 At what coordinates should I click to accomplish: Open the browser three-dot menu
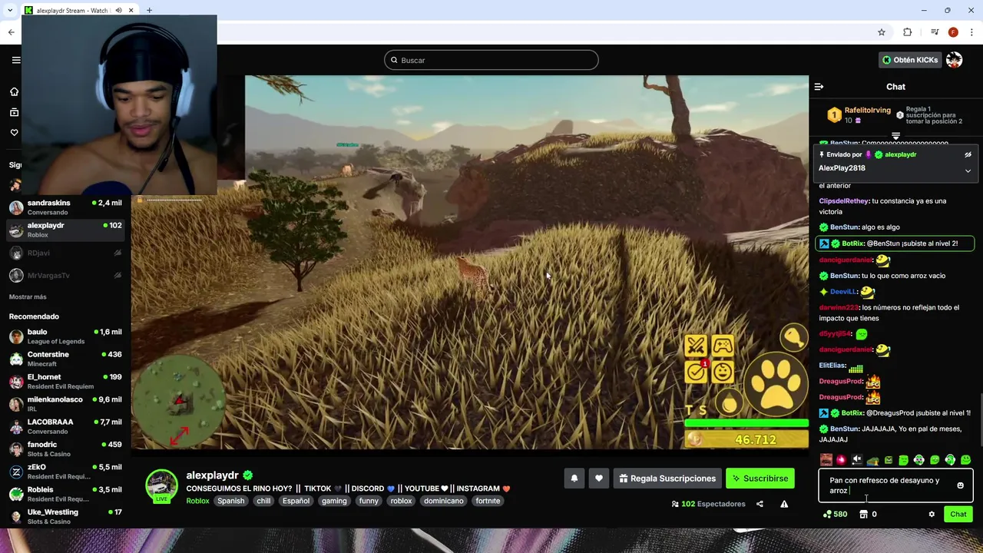click(x=972, y=32)
